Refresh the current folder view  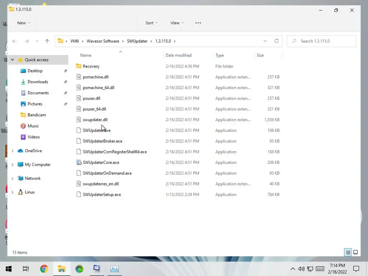click(276, 41)
